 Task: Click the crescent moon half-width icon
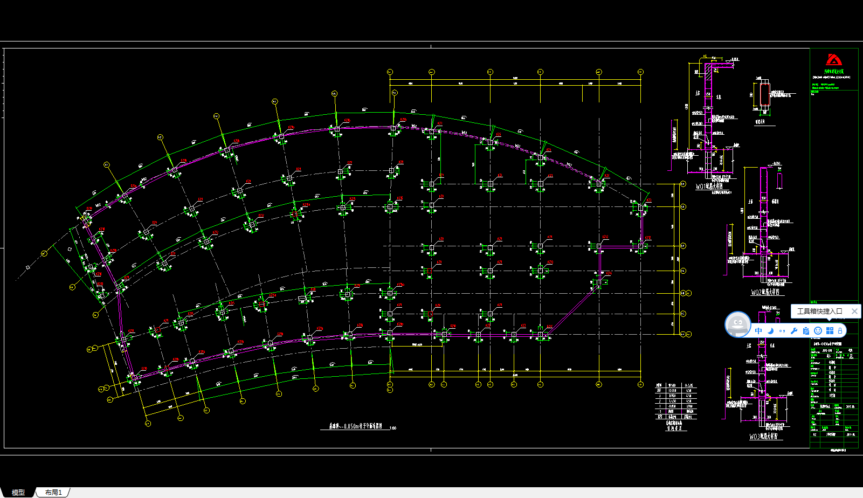point(771,331)
